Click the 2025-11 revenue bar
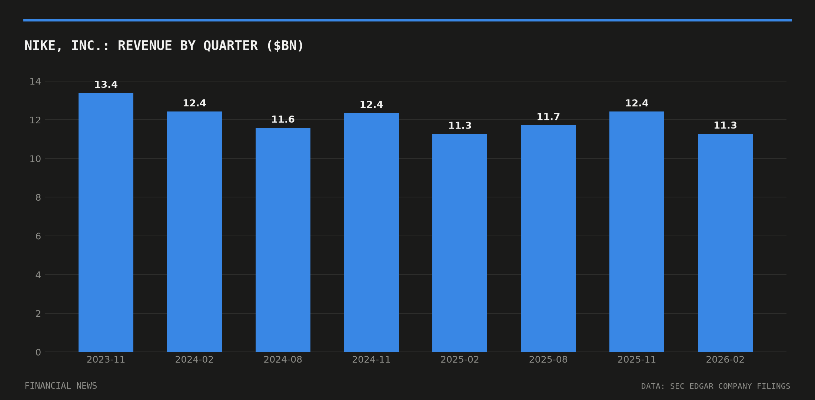The width and height of the screenshot is (815, 400). click(637, 231)
